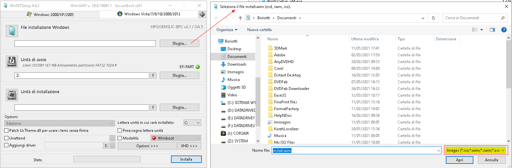
Task: Open the Organizza menu
Action: [x=227, y=30]
